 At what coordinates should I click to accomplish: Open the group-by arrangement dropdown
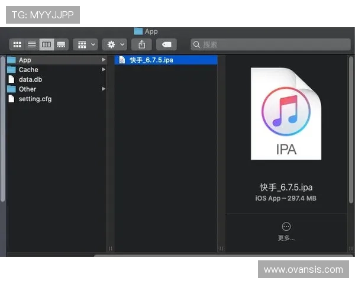(85, 44)
